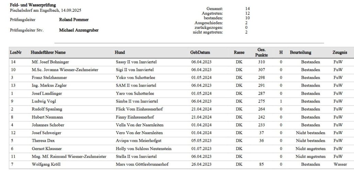Screen dimensions: 354x173
Task: Click the 'nicht angetreten:' summary label
Action: pyautogui.click(x=208, y=32)
